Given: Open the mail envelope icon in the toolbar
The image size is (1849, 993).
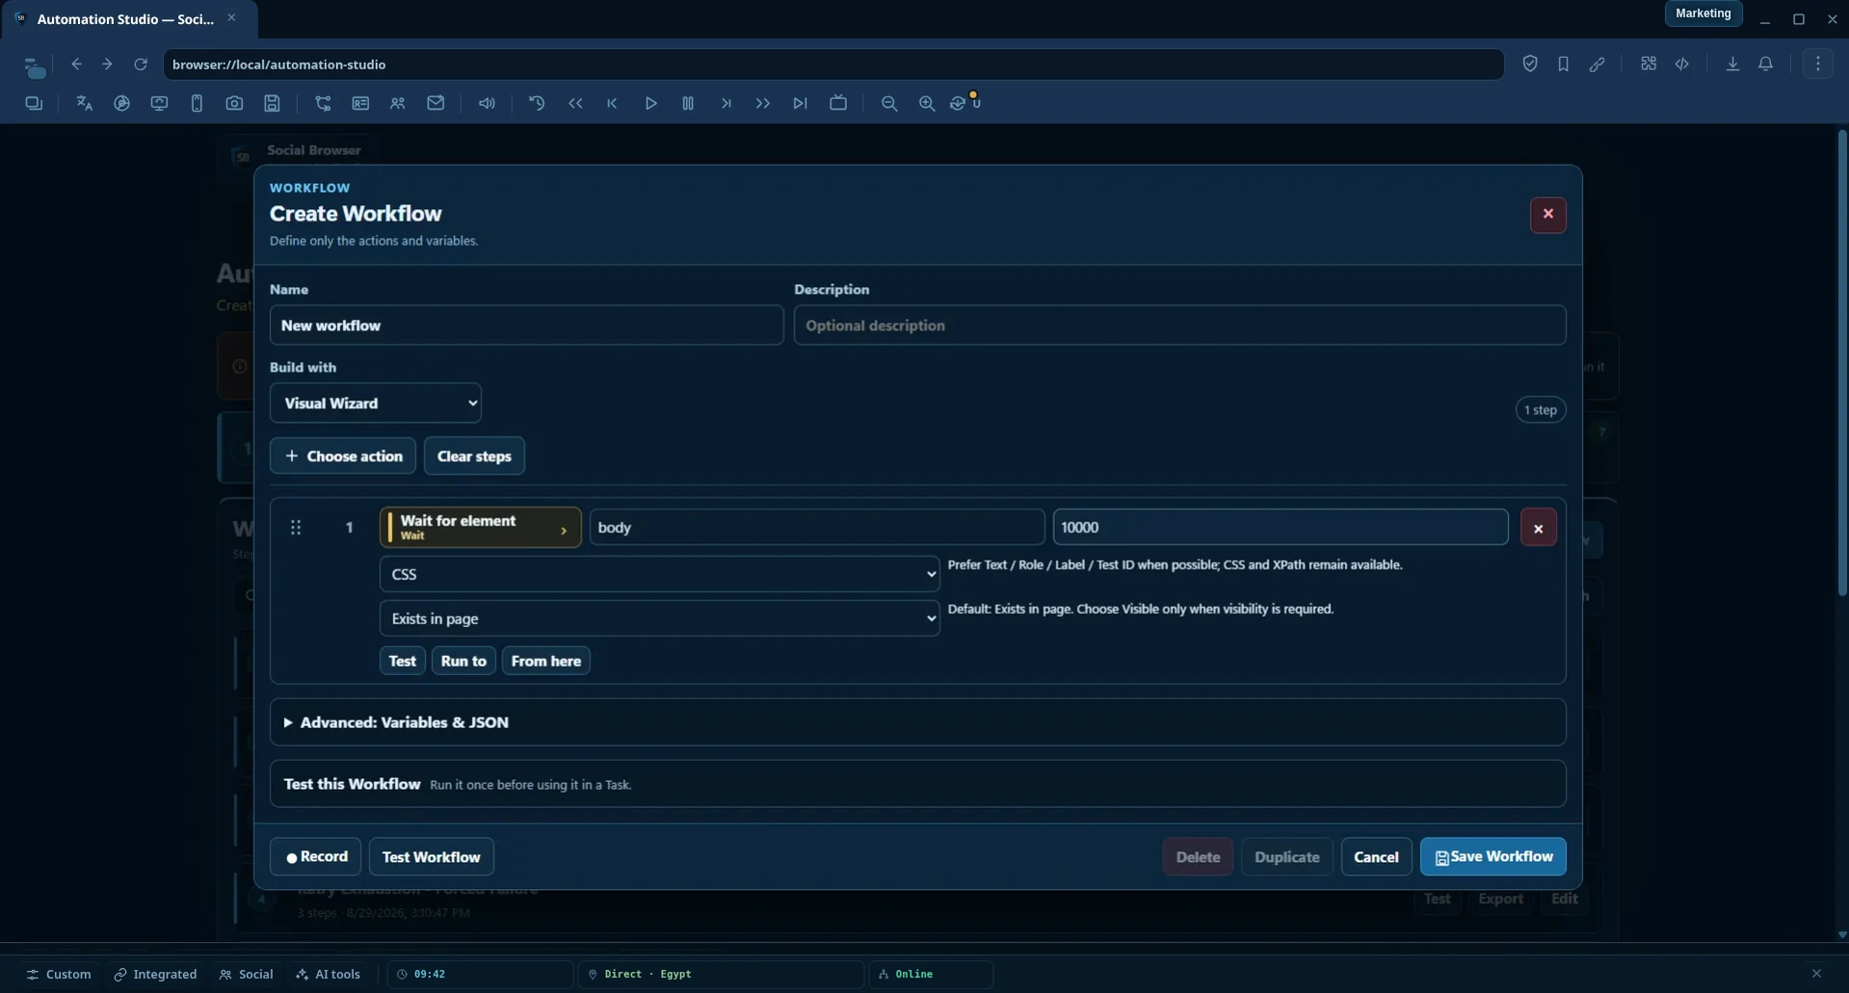Looking at the screenshot, I should pyautogui.click(x=436, y=103).
